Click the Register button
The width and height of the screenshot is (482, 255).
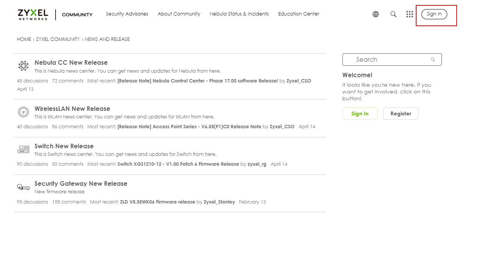[x=401, y=114]
